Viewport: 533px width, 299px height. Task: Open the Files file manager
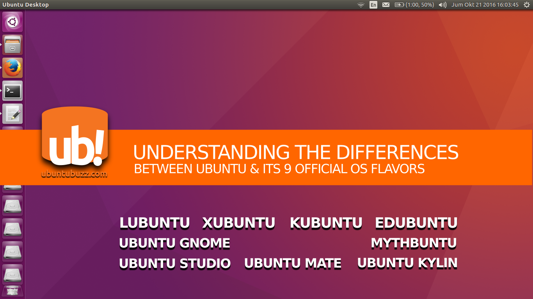coord(12,44)
